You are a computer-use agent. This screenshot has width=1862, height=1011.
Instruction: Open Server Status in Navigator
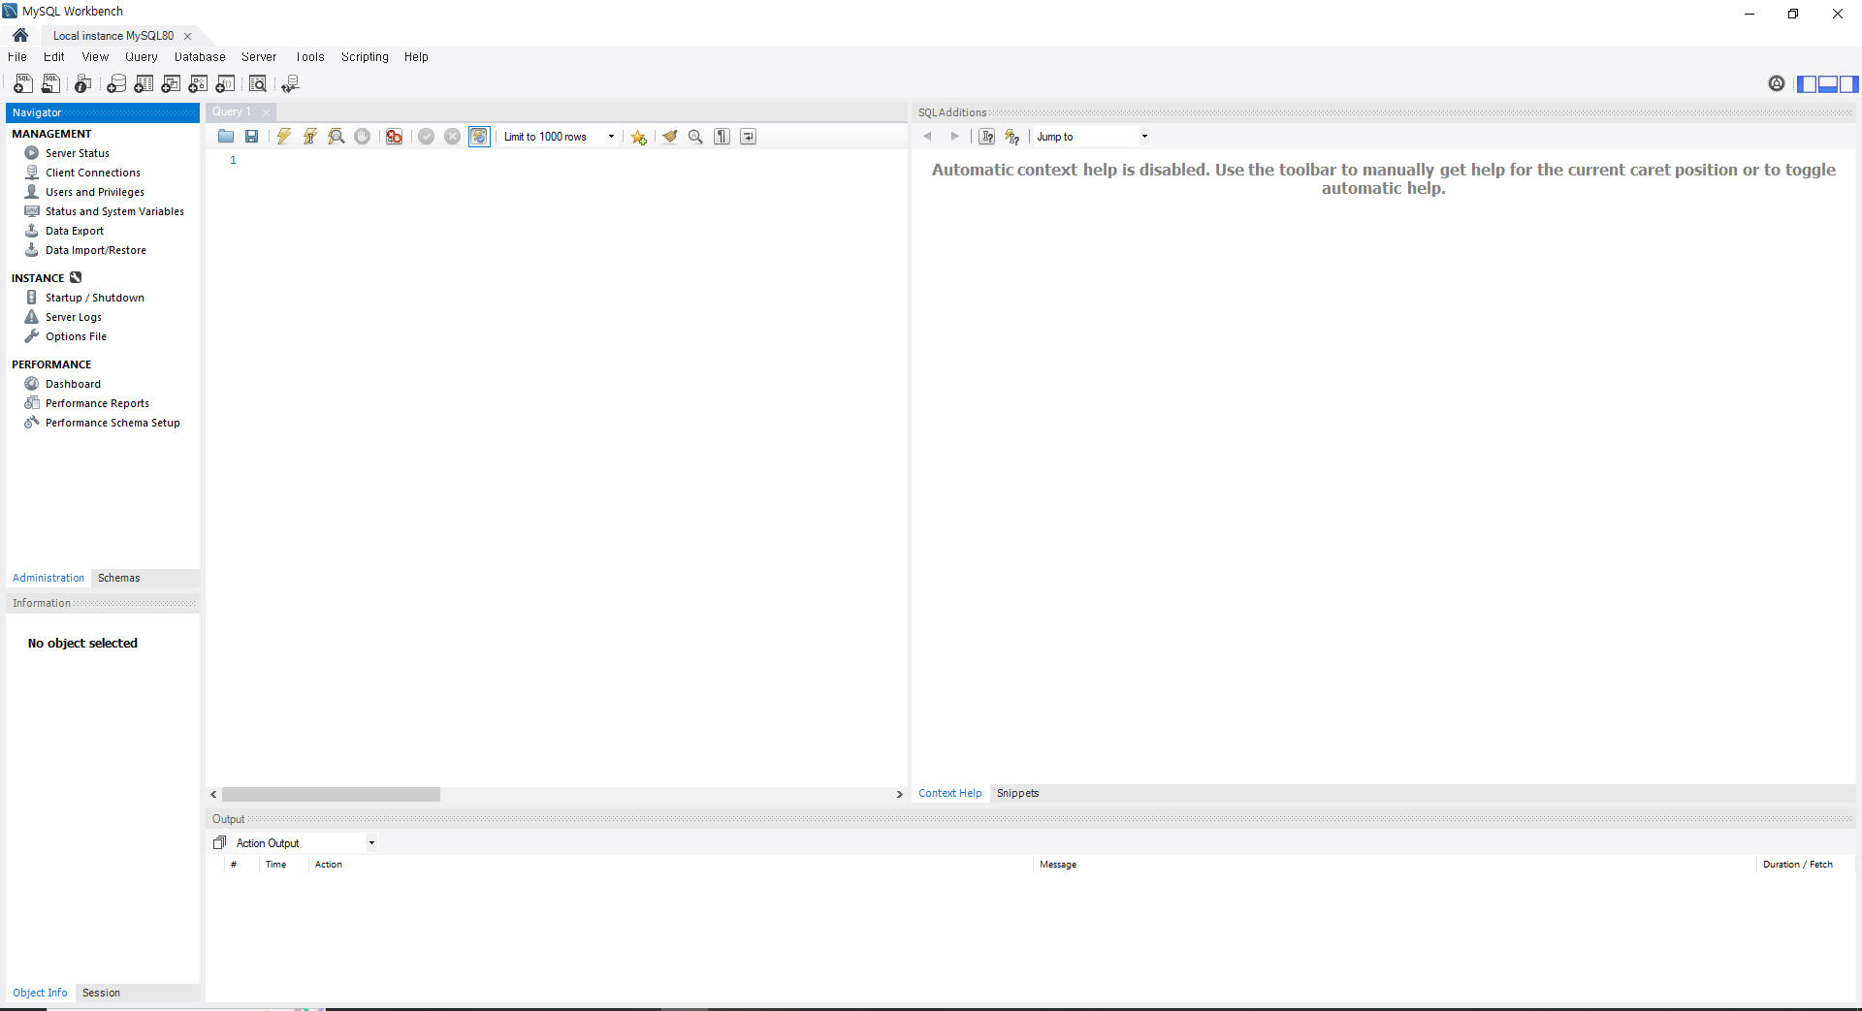click(x=78, y=153)
